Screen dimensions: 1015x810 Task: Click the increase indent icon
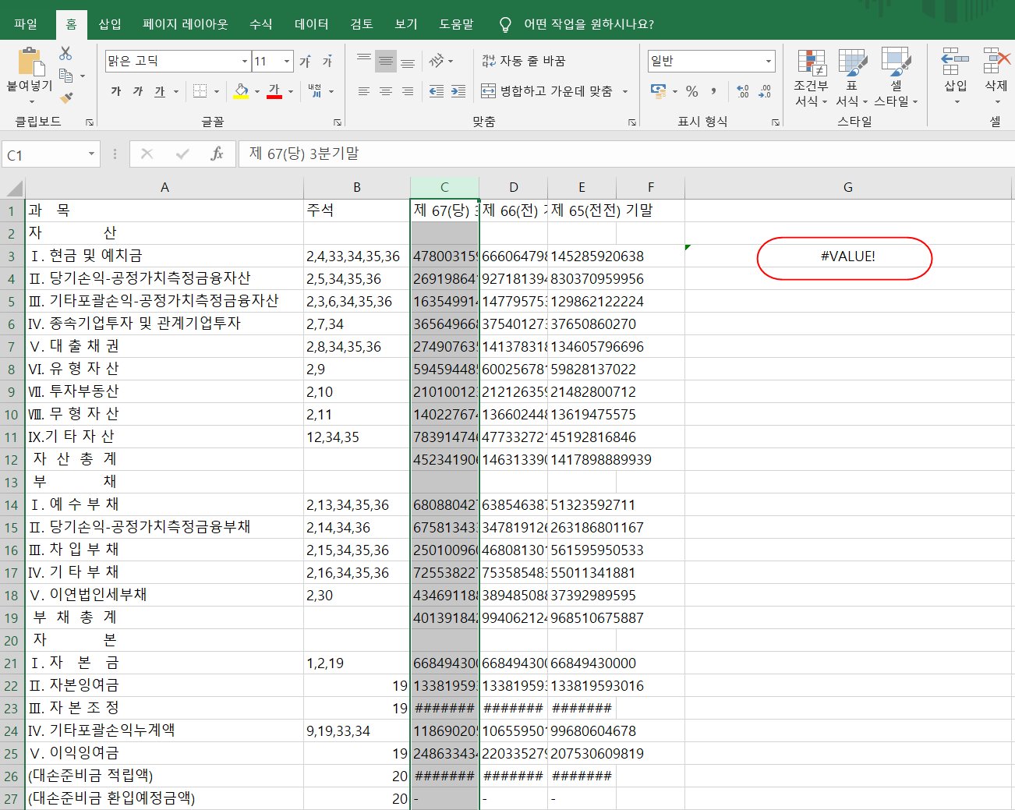coord(458,91)
